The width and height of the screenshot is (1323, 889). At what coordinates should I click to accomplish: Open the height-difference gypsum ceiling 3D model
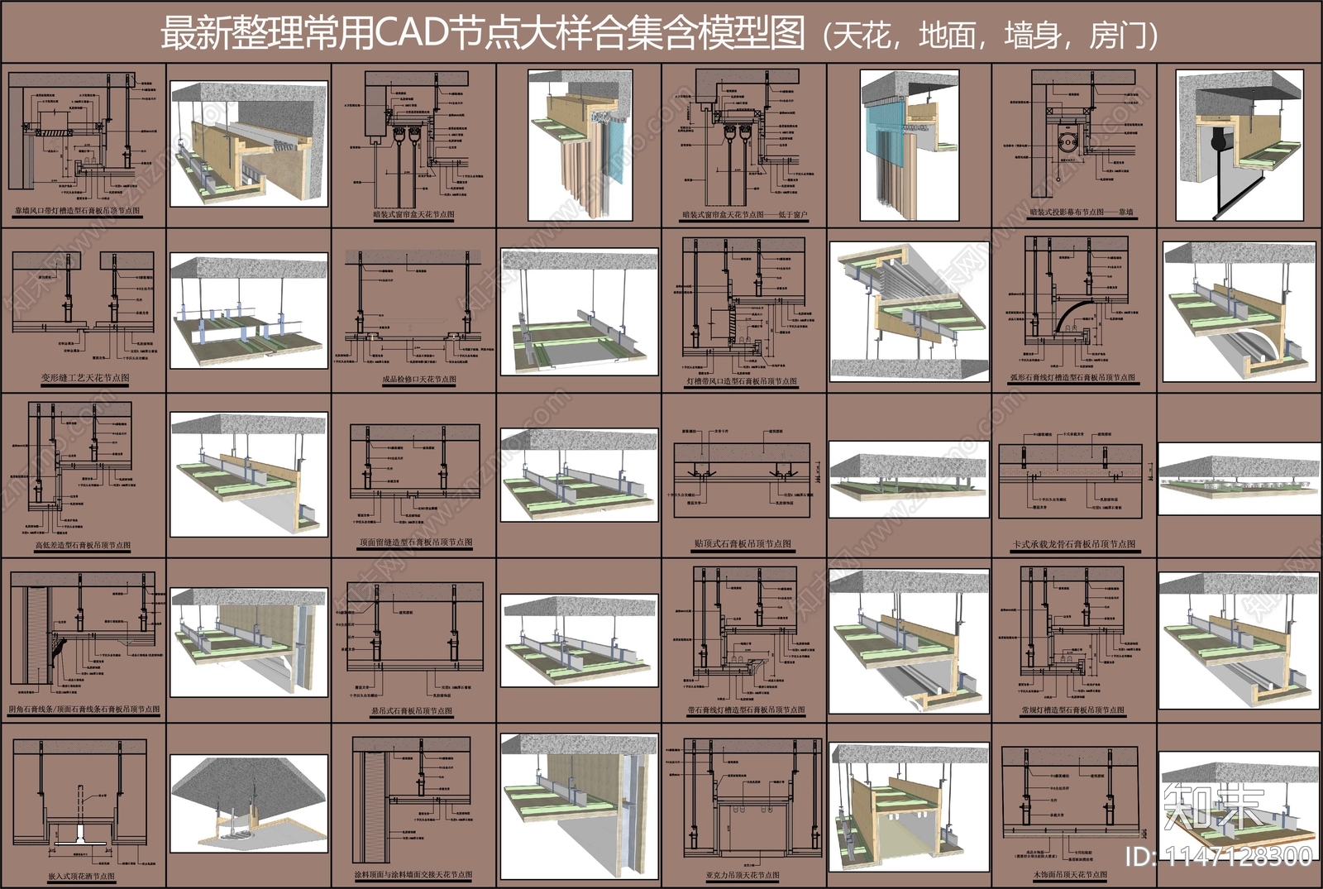tap(248, 475)
